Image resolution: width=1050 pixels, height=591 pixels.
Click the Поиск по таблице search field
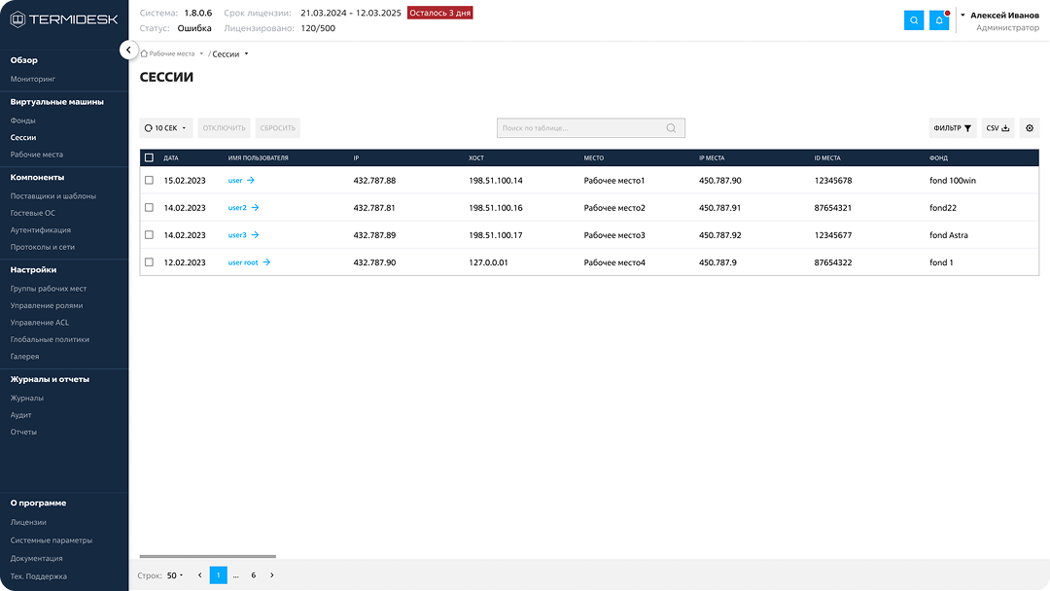click(x=581, y=128)
